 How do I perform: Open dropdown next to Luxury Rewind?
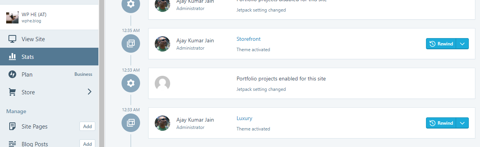click(x=462, y=123)
